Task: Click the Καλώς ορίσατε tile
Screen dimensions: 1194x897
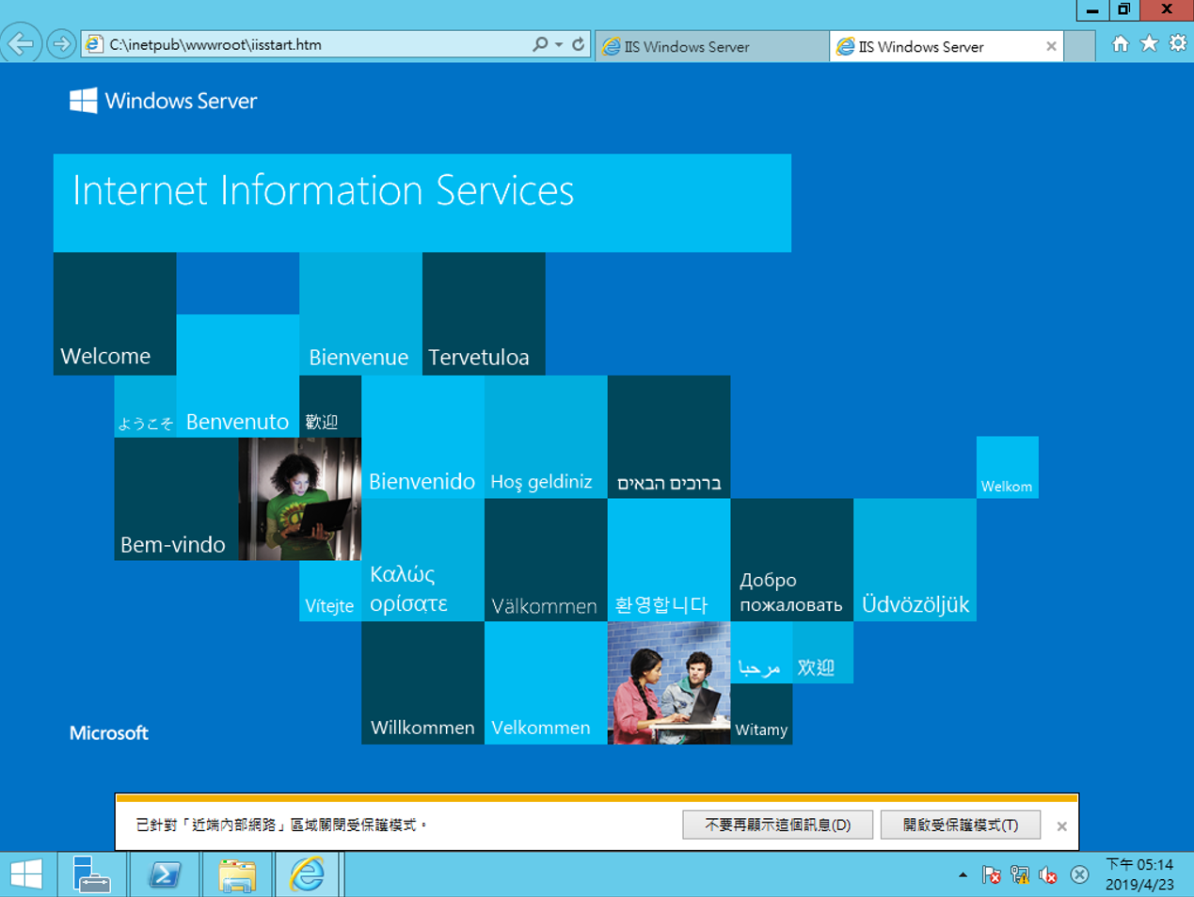Action: [422, 560]
